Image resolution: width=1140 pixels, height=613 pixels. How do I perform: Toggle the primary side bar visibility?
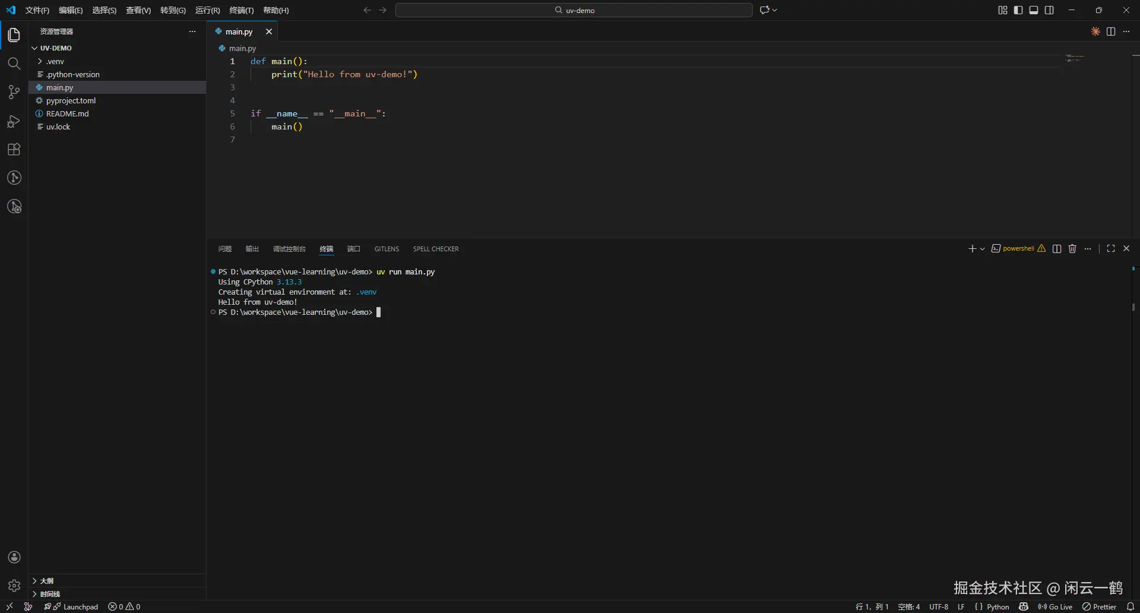pyautogui.click(x=1018, y=10)
